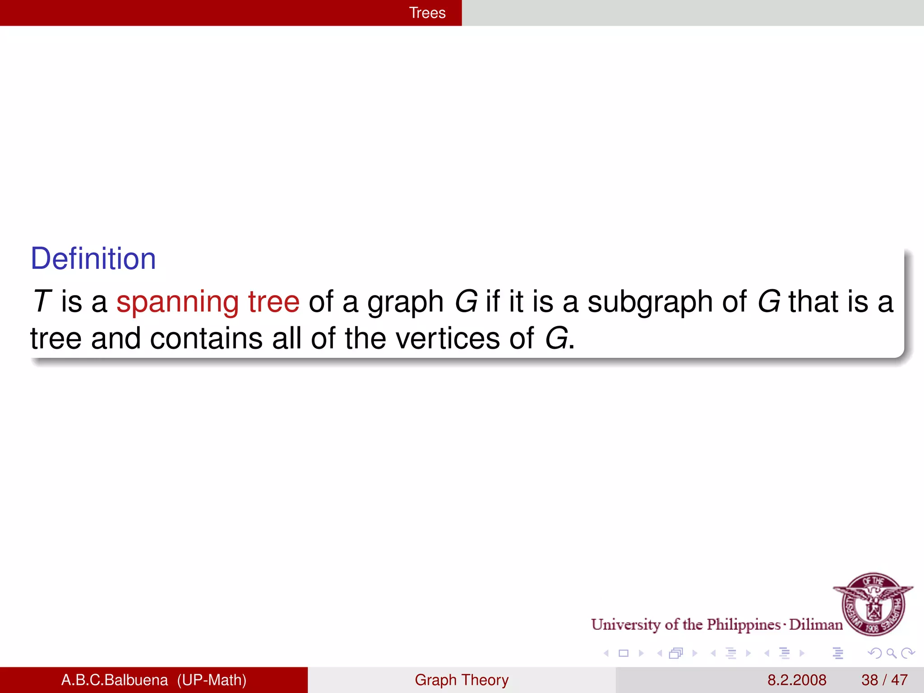Viewport: 924px width, 693px height.
Task: Go to next section arrow
Action: coord(802,653)
